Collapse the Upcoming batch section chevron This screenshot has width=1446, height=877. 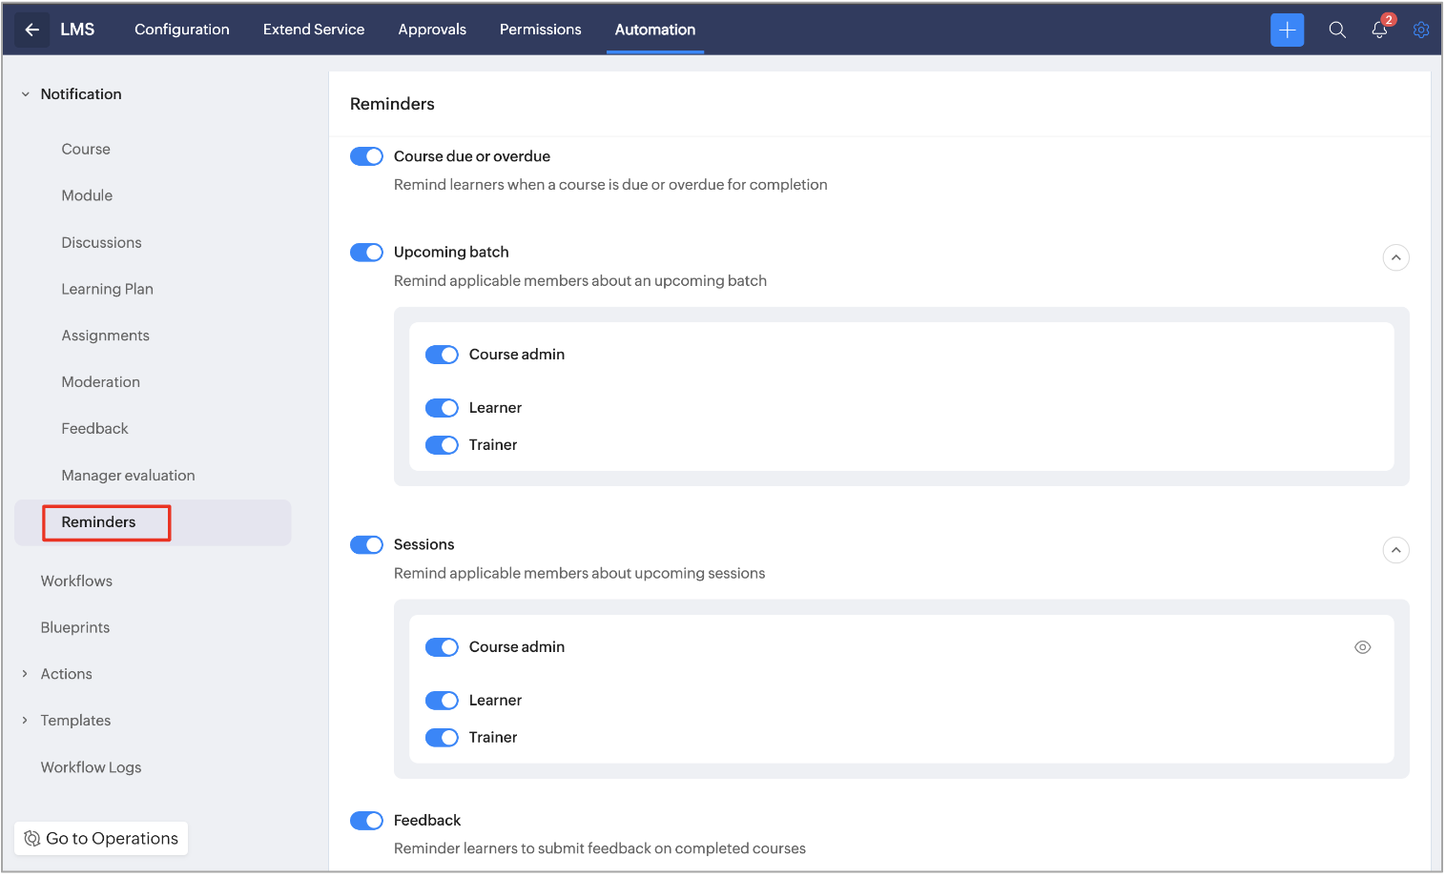1395,257
